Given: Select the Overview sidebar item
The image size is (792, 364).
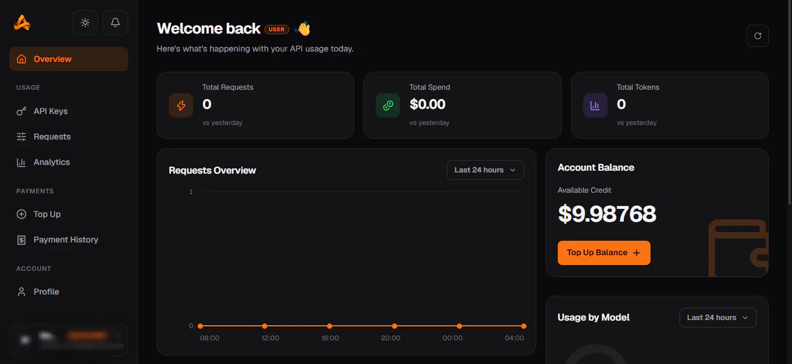Looking at the screenshot, I should tap(68, 59).
